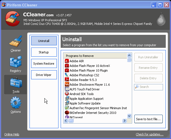Click the Android SDK Tools icon
Image resolution: width=171 pixels, height=139 pixels.
[x=67, y=94]
